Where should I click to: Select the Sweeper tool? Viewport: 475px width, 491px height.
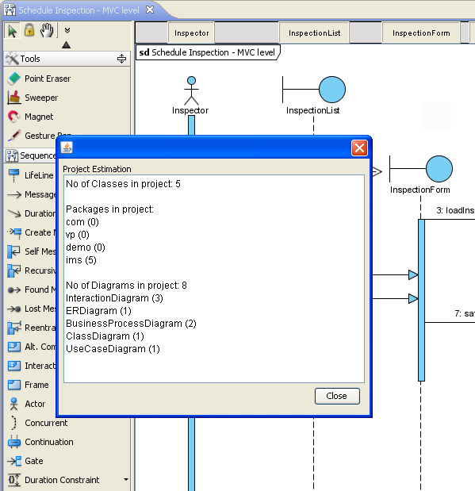pyautogui.click(x=33, y=98)
